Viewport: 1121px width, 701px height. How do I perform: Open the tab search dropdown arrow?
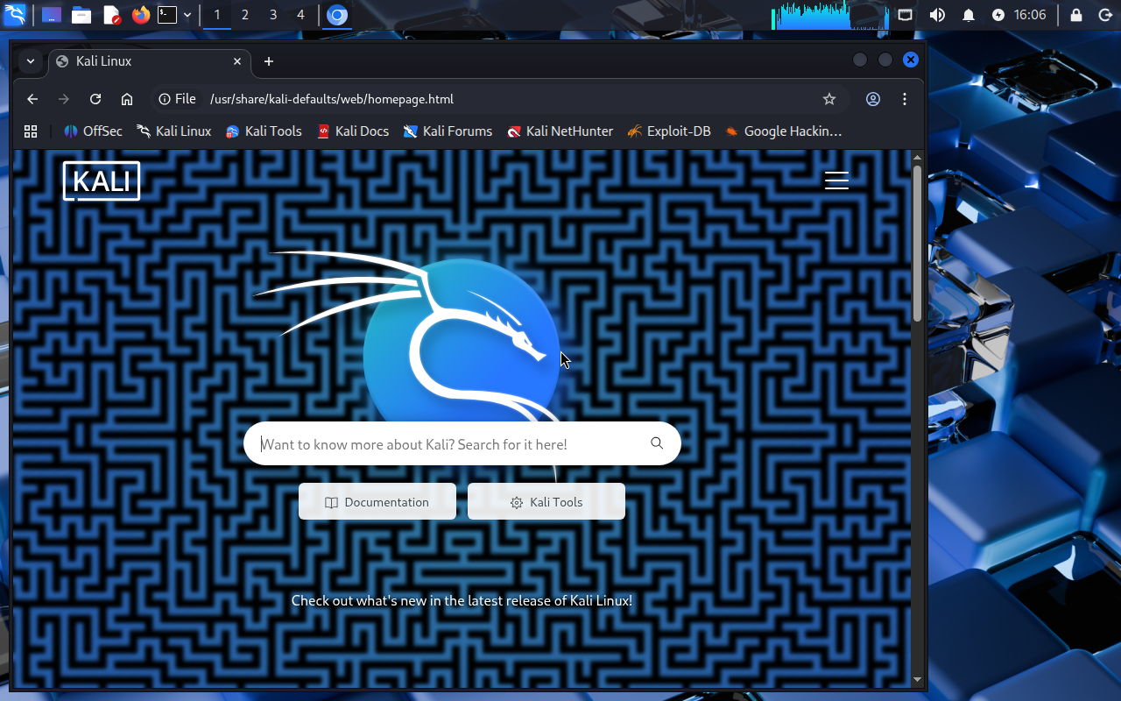click(x=31, y=61)
